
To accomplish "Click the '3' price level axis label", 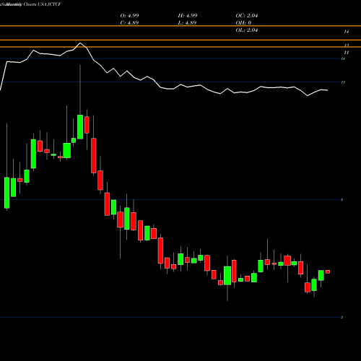I will pos(342,318).
